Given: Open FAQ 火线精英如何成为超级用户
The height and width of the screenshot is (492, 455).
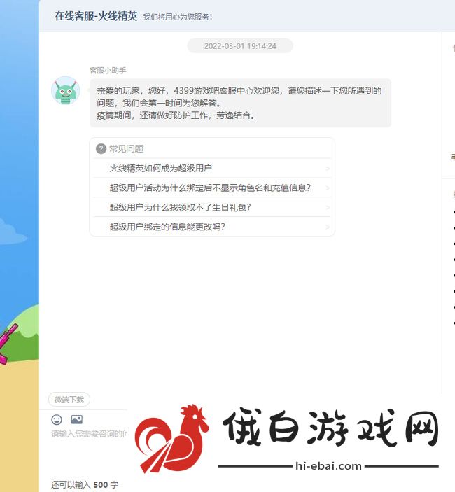Looking at the screenshot, I should (x=212, y=168).
